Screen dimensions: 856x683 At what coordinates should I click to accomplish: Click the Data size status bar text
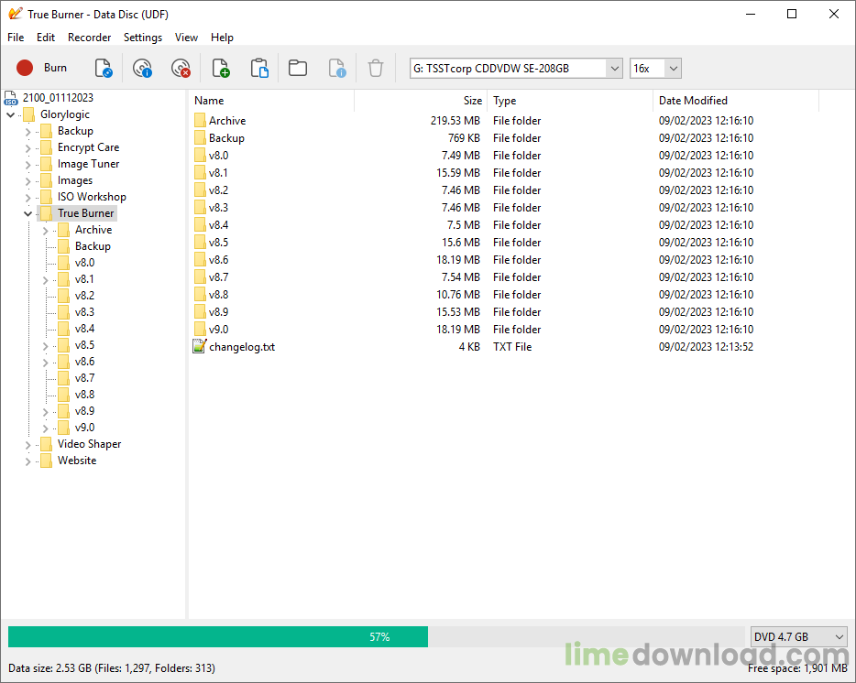pyautogui.click(x=112, y=668)
